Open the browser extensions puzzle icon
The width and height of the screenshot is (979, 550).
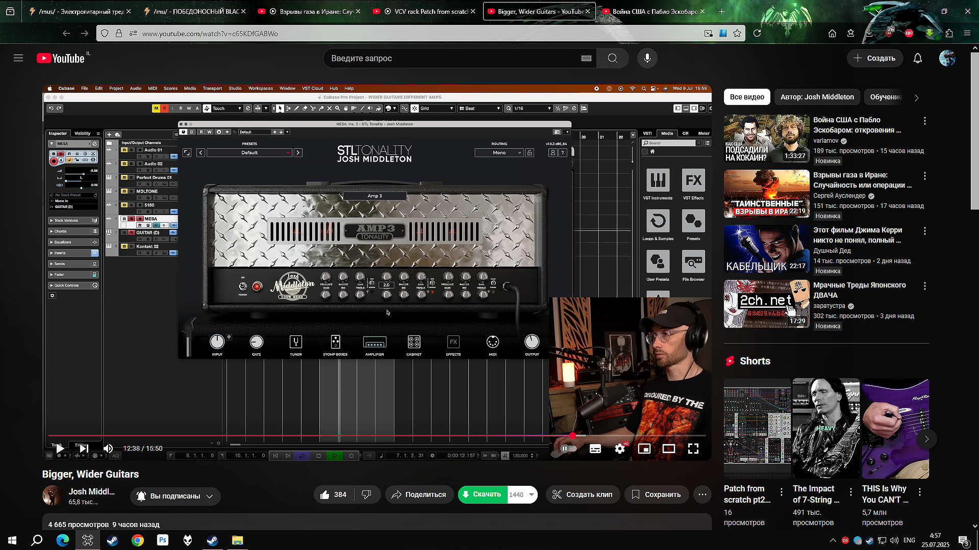click(949, 34)
